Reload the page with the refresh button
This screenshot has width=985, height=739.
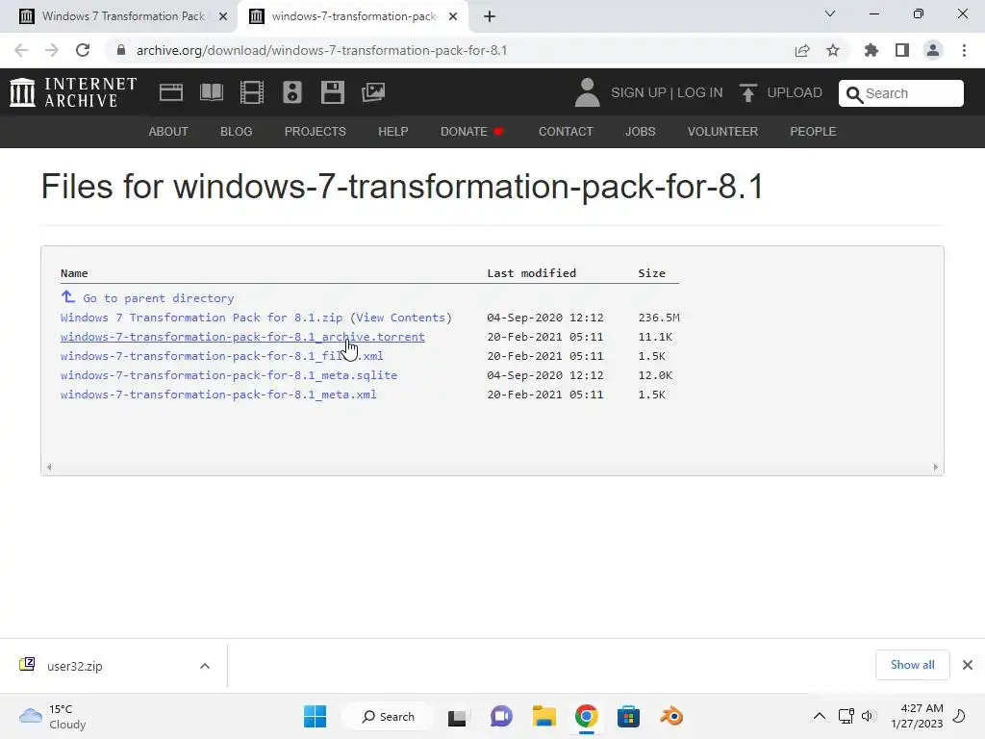pos(83,50)
